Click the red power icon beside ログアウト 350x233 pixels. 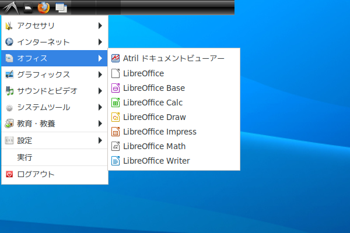click(x=9, y=174)
